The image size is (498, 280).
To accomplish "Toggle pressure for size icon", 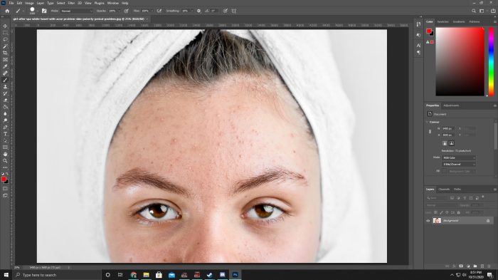I will pos(226,11).
